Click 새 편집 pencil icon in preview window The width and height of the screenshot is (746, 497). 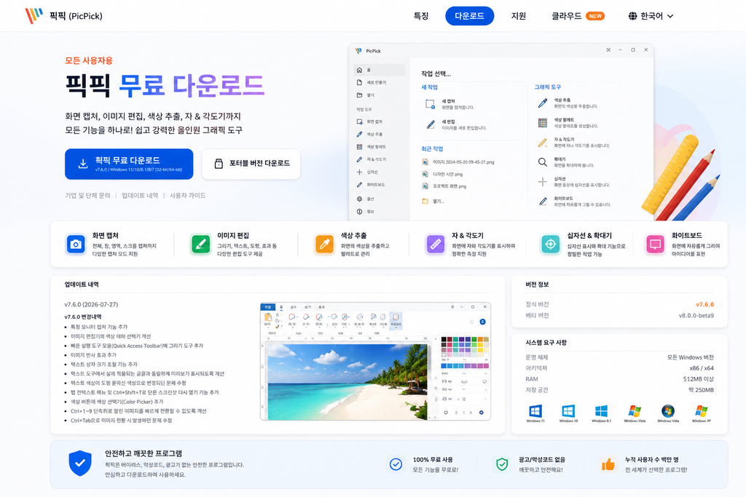(431, 124)
